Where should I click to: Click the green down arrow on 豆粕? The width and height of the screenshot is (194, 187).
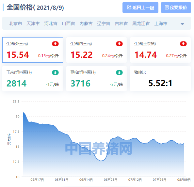click(119, 72)
